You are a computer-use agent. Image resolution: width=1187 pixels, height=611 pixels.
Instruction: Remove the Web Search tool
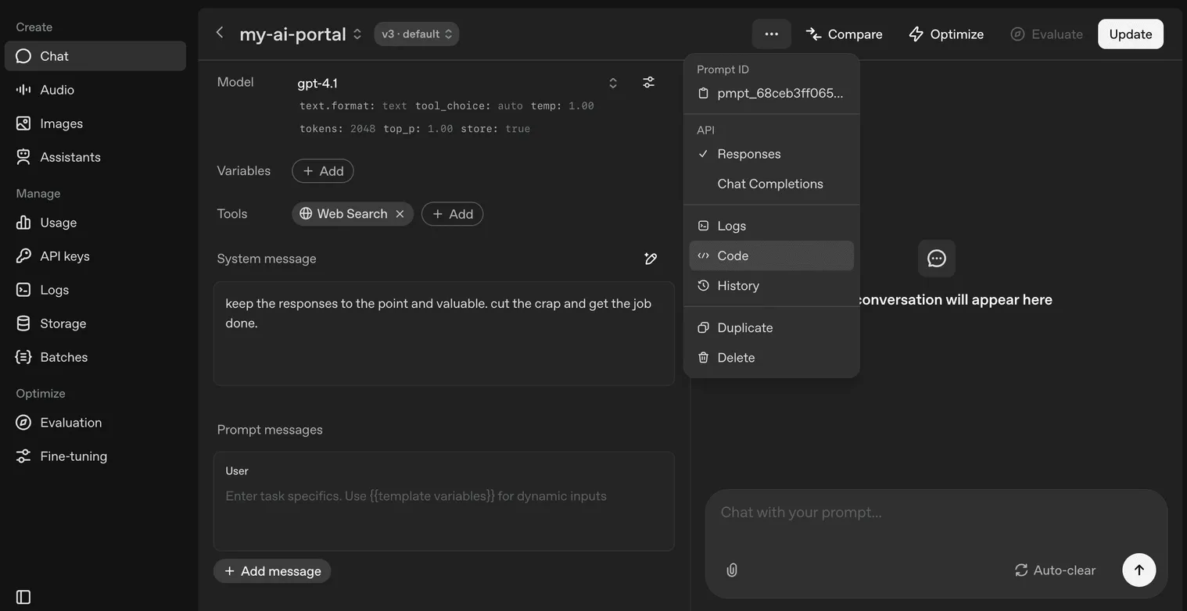(x=400, y=214)
